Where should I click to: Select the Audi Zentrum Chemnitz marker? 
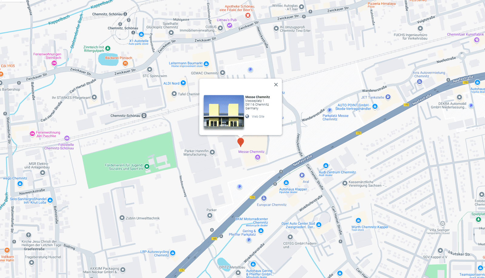pyautogui.click(x=326, y=166)
